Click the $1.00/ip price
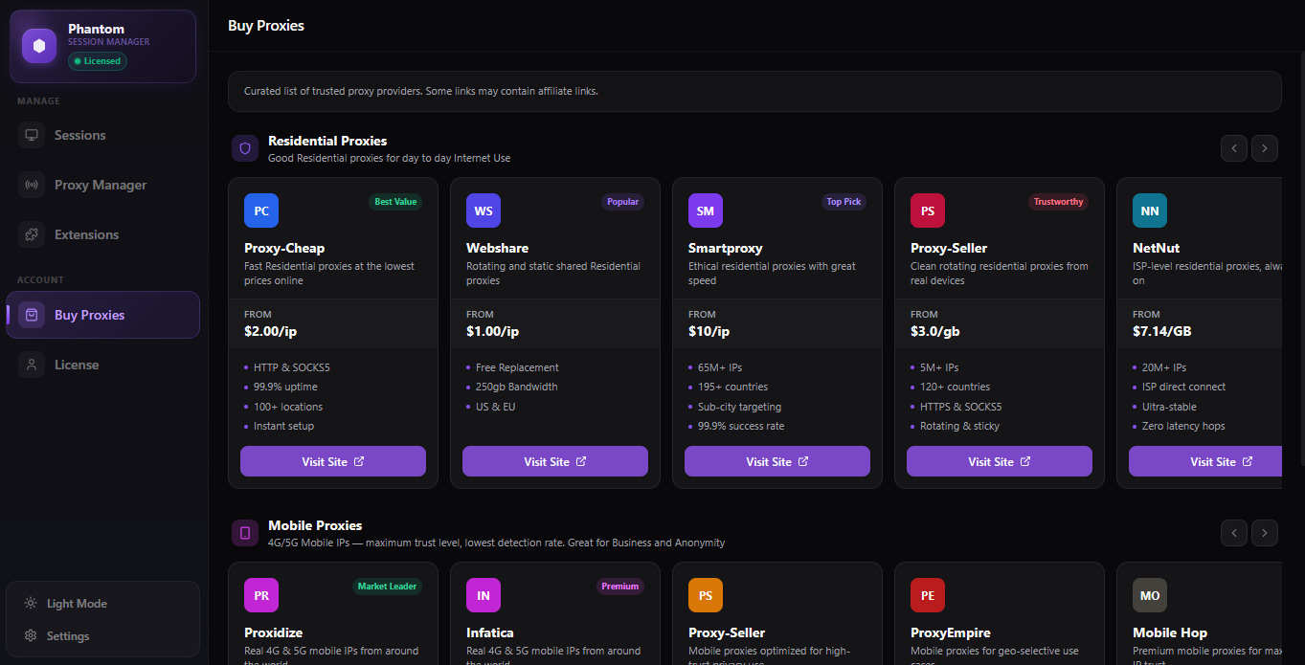 click(492, 331)
